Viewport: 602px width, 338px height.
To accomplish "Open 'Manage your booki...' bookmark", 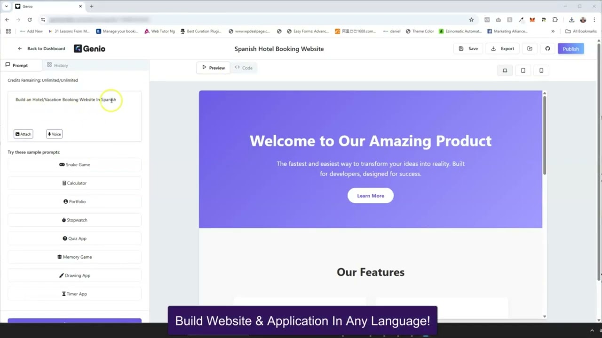I will [x=117, y=31].
